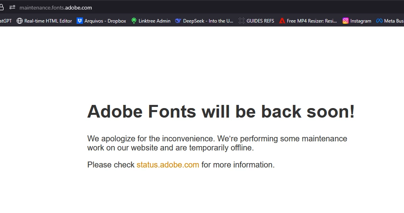Click the Dropbox logo icon
404x213 pixels.
[80, 21]
